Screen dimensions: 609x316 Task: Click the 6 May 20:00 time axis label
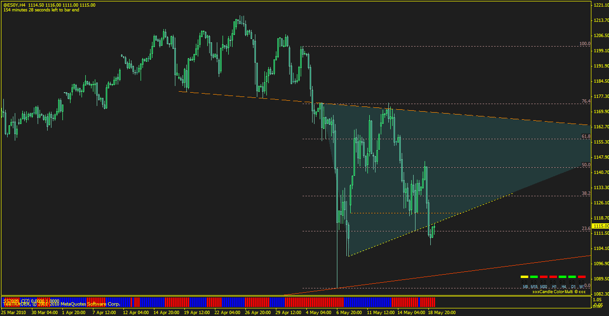pyautogui.click(x=349, y=313)
